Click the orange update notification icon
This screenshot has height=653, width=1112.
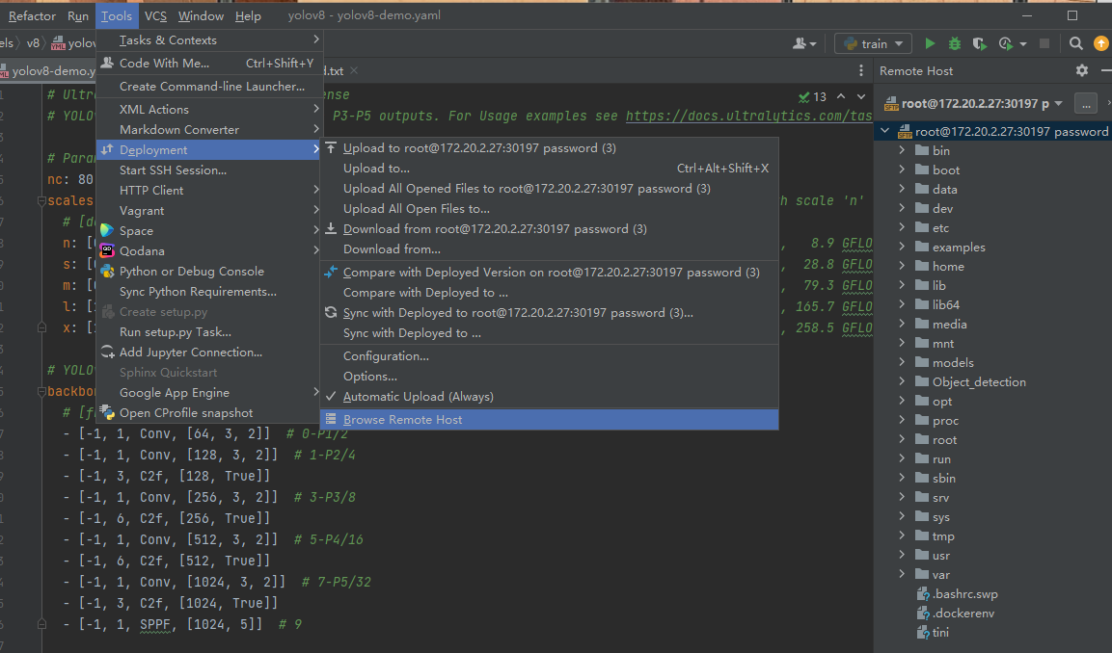1101,44
